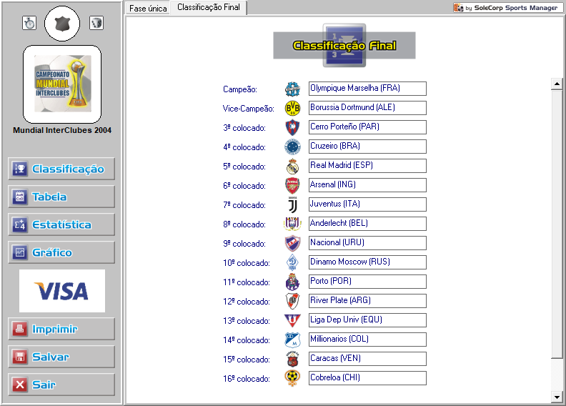The width and height of the screenshot is (566, 406).
Task: Open the Gráfico view
Action: click(61, 252)
